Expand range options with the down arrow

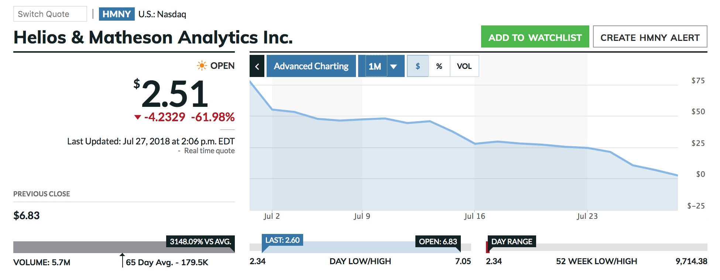pyautogui.click(x=394, y=67)
